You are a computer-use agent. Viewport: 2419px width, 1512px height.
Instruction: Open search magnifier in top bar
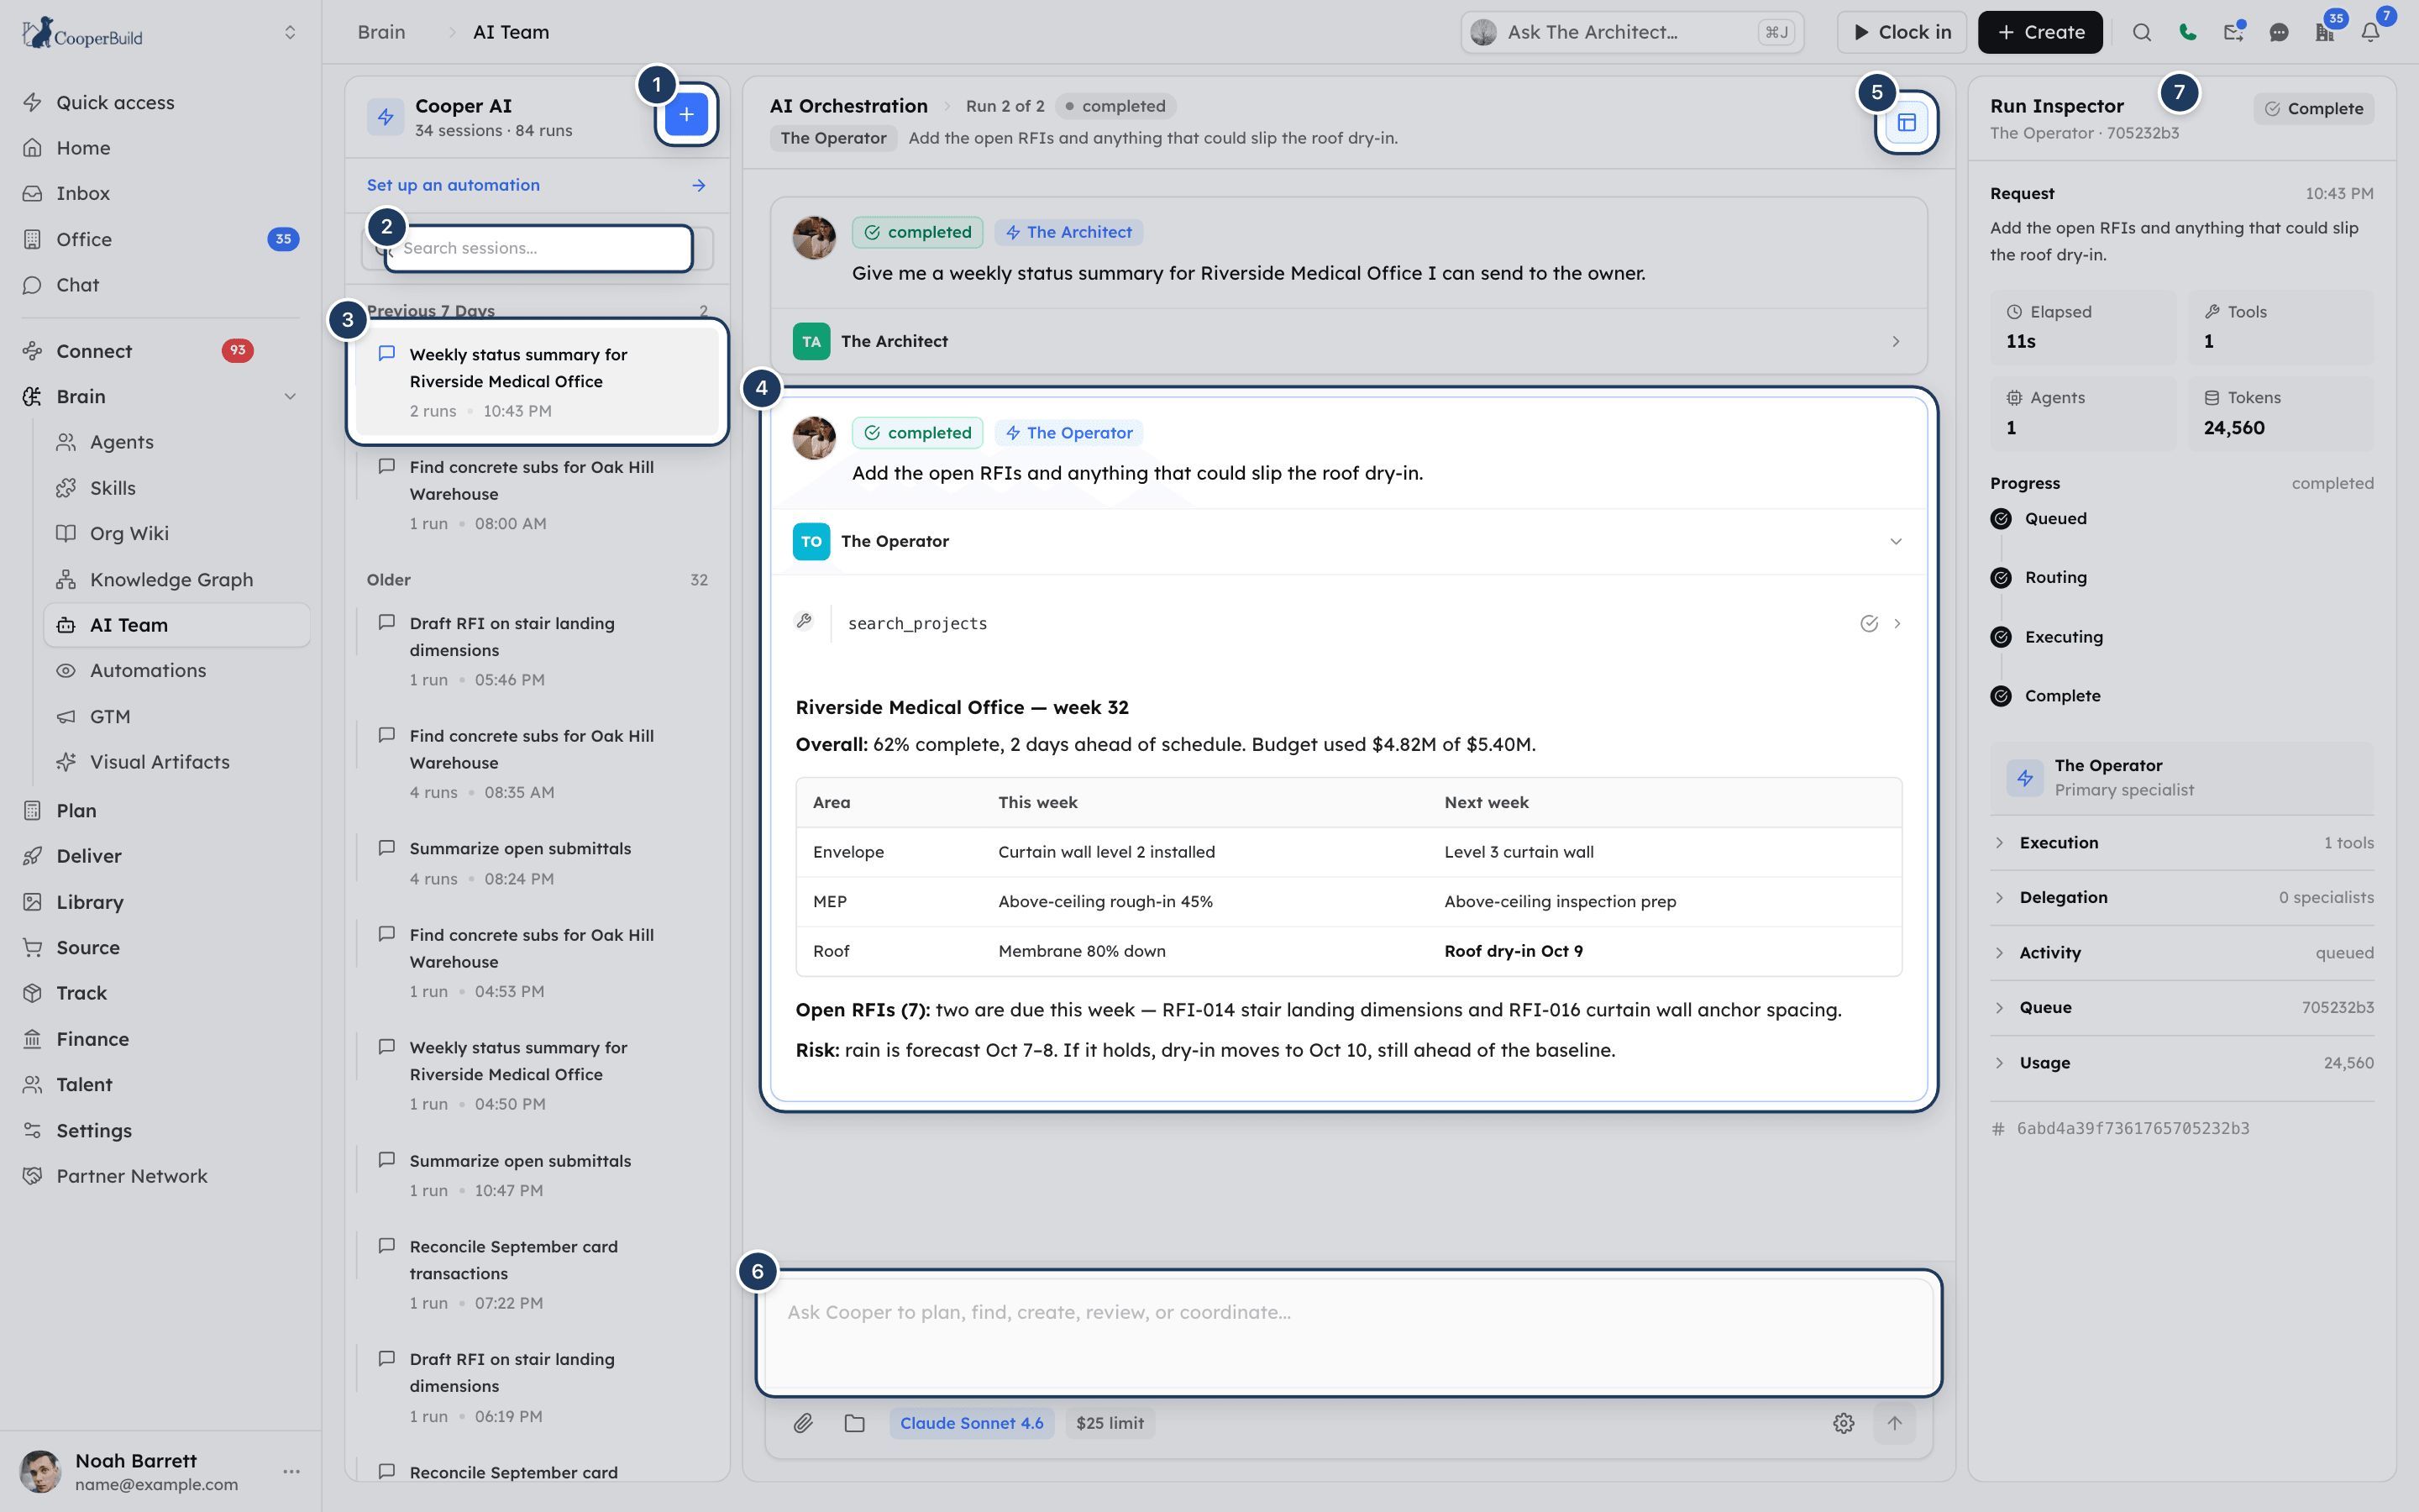coord(2141,32)
